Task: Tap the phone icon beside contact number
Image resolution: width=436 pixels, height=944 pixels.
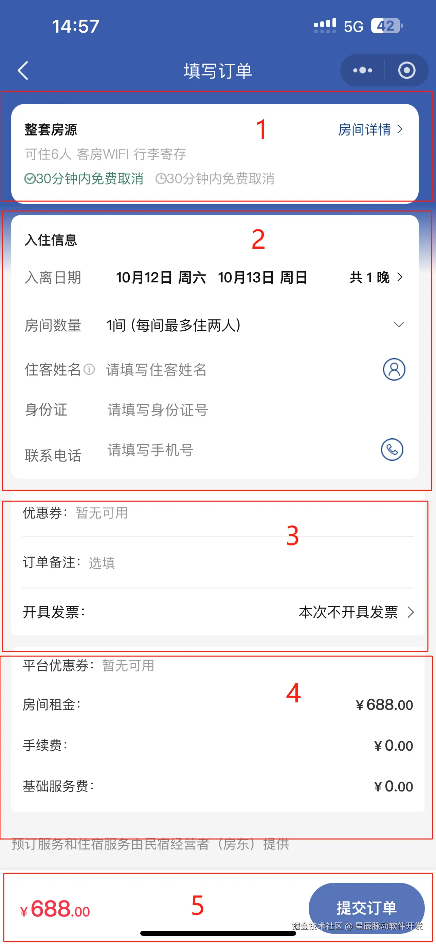Action: (392, 450)
